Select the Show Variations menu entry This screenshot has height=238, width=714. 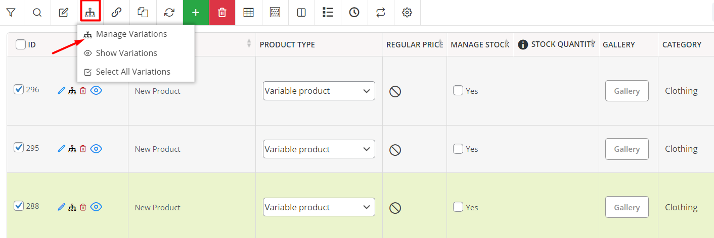[x=126, y=53]
